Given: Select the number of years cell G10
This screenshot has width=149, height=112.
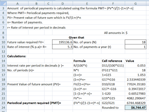Looking at the screenshot, I should click(135, 42).
